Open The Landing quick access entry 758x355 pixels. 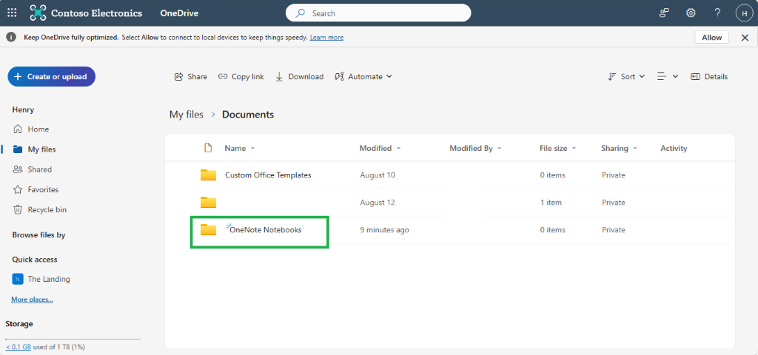pos(48,279)
